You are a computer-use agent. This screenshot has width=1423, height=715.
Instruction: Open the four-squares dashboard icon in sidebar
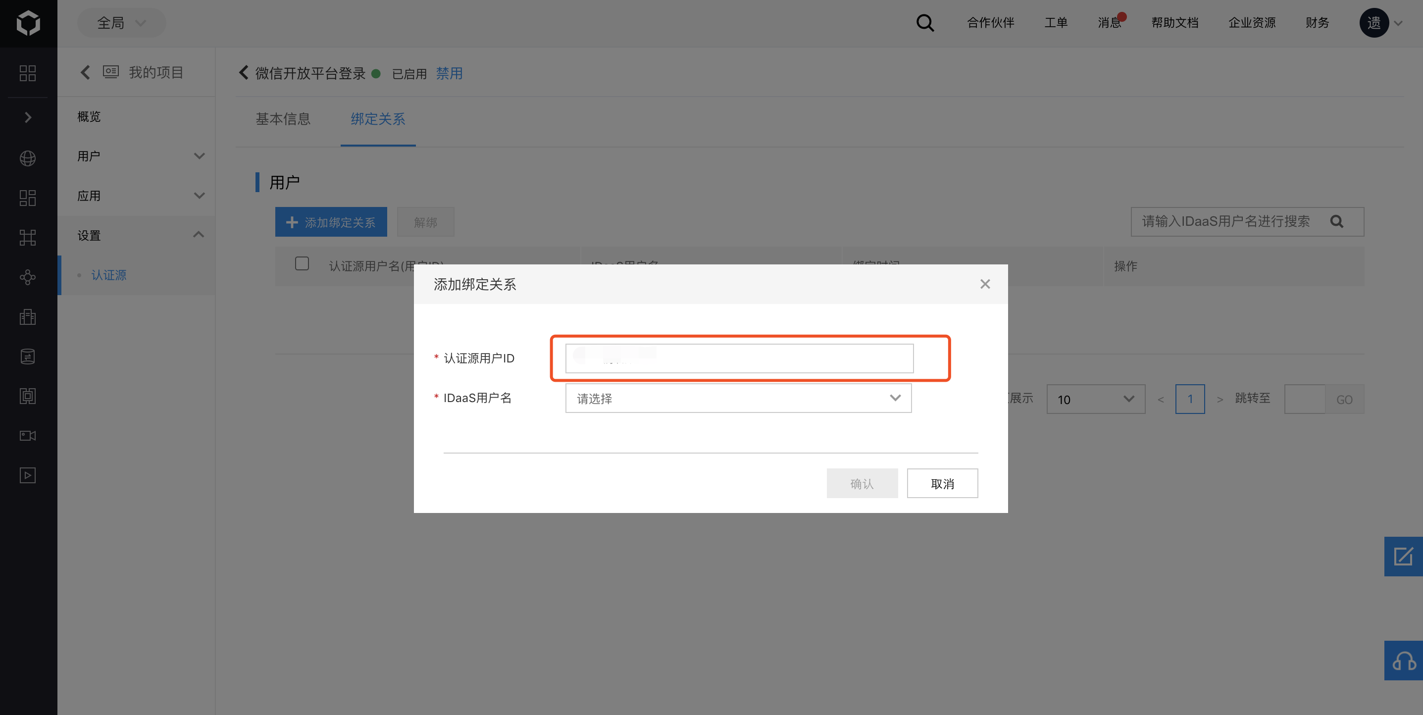click(x=28, y=73)
